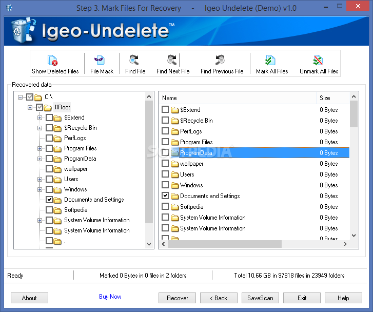373x312 pixels.
Task: Open Help with the Help button
Action: [343, 298]
